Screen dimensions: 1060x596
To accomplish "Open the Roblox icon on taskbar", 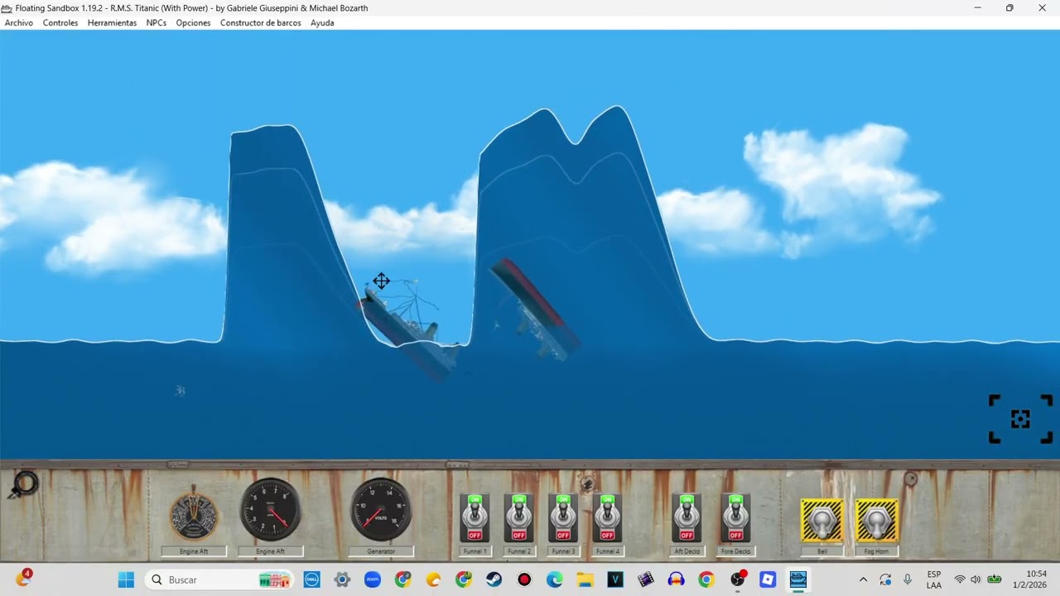I will click(768, 579).
